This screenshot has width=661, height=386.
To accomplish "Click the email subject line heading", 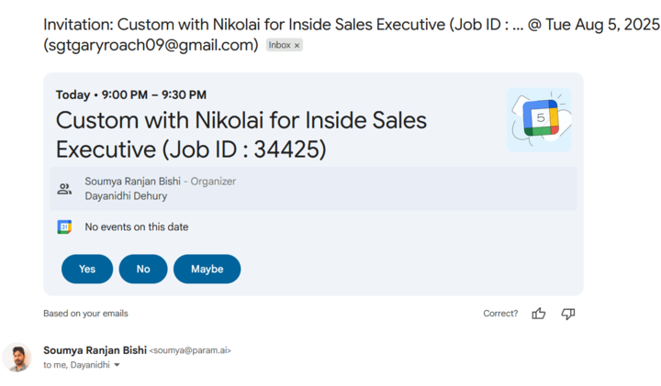I will pyautogui.click(x=351, y=34).
